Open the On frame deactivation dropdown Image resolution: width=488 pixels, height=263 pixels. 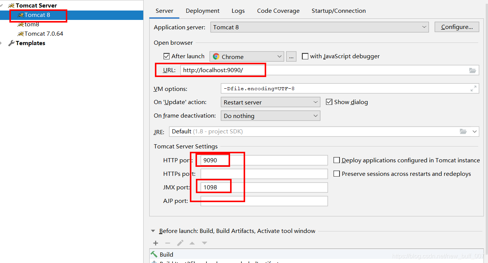coord(270,116)
